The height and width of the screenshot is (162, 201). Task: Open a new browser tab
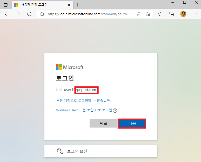(78, 5)
